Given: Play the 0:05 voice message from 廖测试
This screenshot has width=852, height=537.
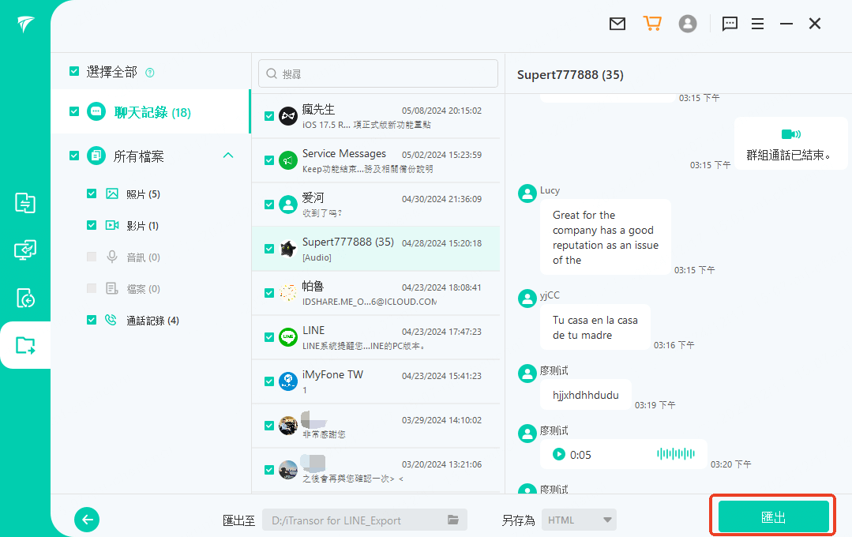Looking at the screenshot, I should 561,454.
